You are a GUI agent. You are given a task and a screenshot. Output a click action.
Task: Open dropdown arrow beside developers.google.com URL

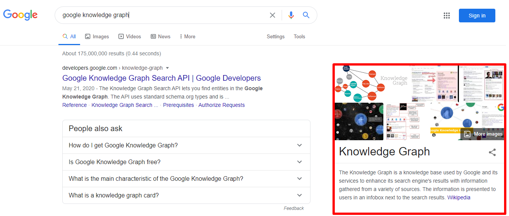[x=167, y=68]
